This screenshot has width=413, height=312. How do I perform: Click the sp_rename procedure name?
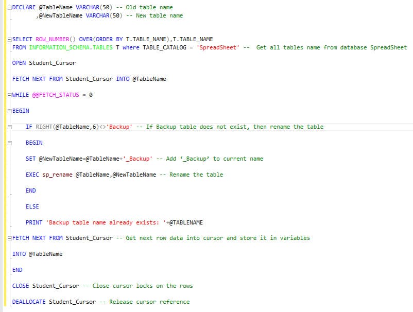tap(57, 175)
